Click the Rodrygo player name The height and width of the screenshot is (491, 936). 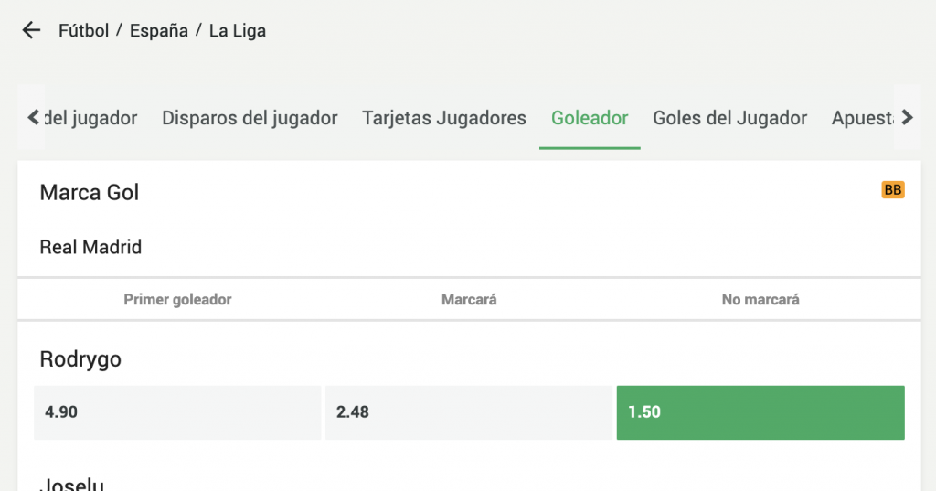click(x=80, y=359)
